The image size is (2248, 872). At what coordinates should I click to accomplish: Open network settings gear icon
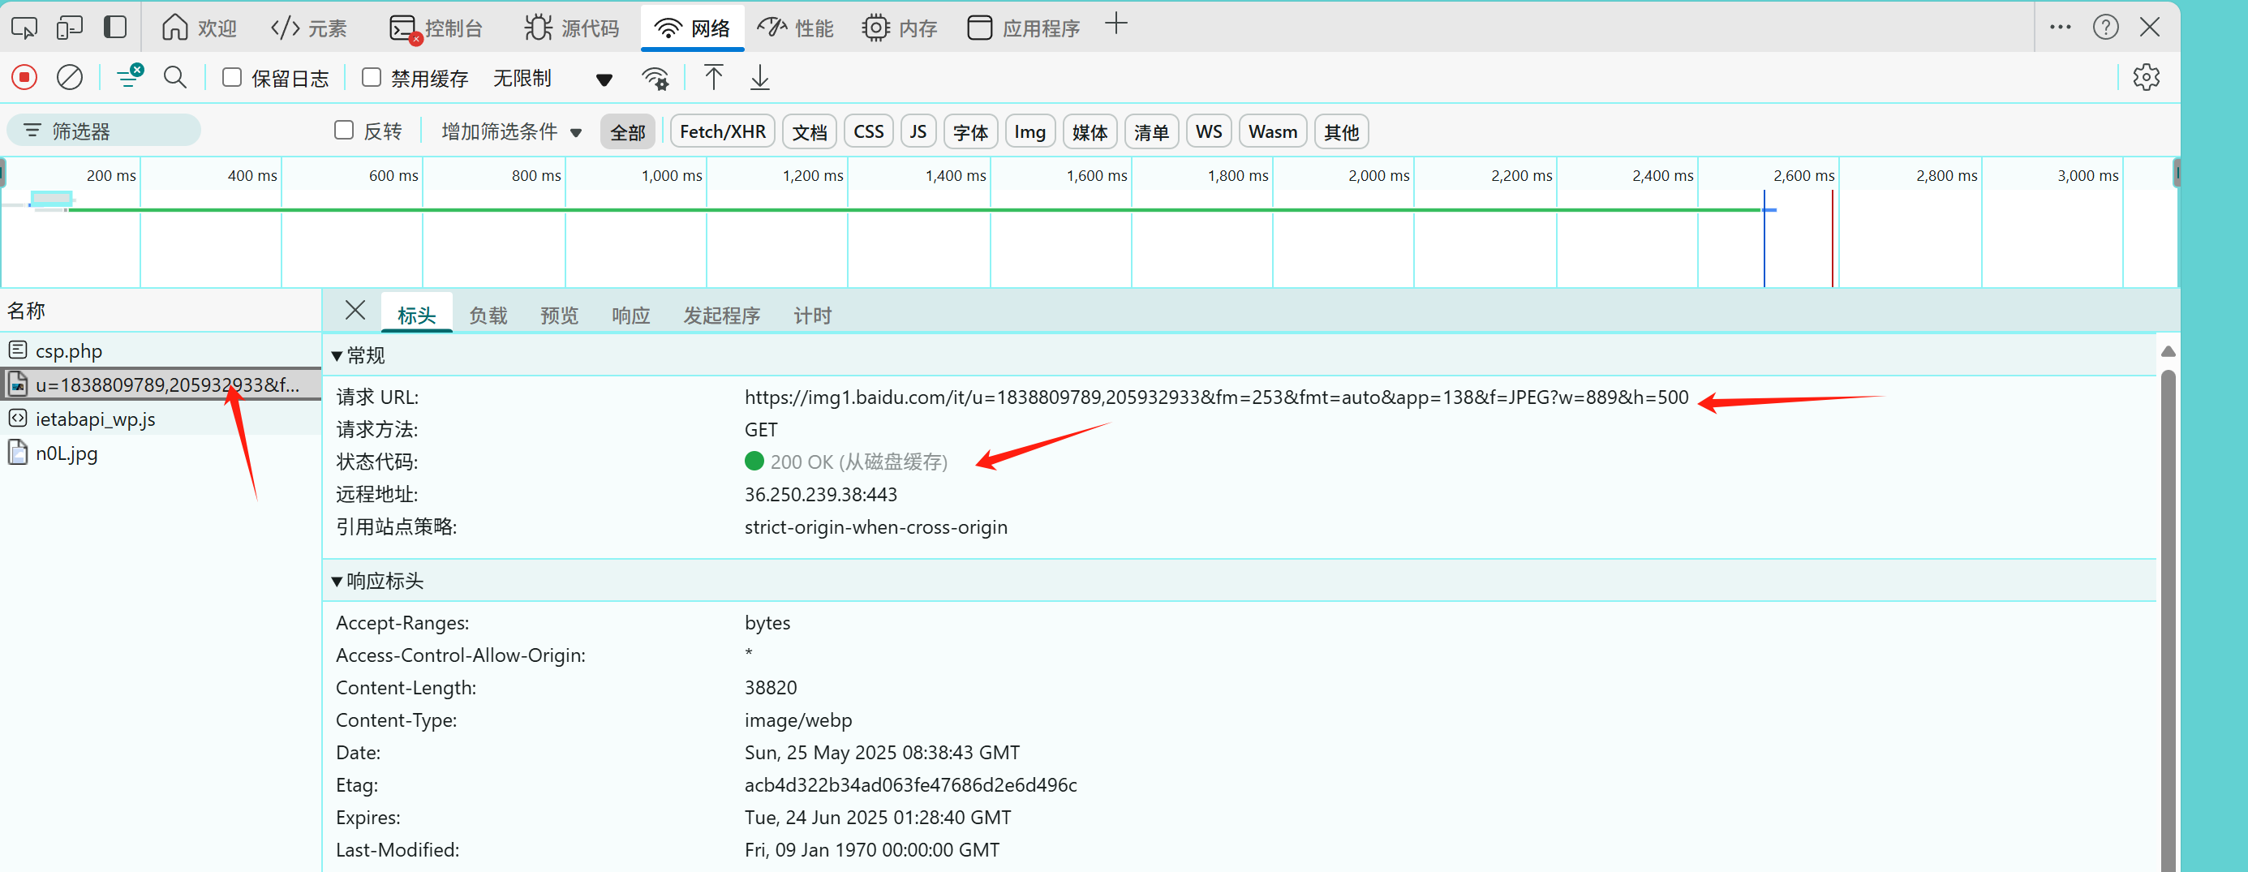(2146, 78)
